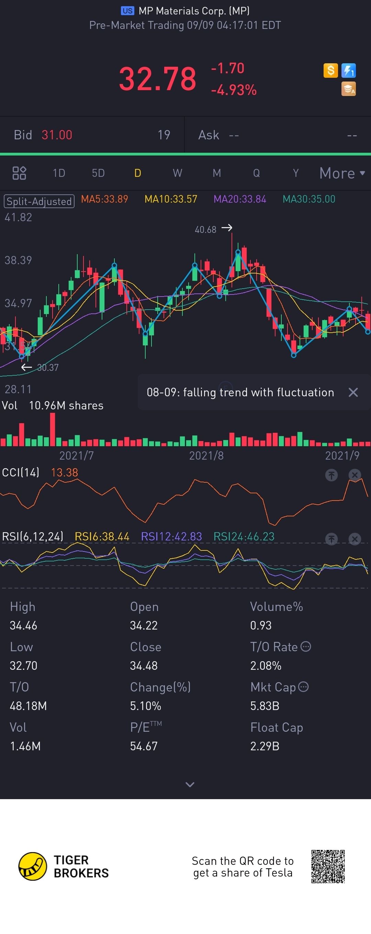Screen dimensions: 371x934
Task: Tap Scan the QR code promo text
Action: pos(243,867)
